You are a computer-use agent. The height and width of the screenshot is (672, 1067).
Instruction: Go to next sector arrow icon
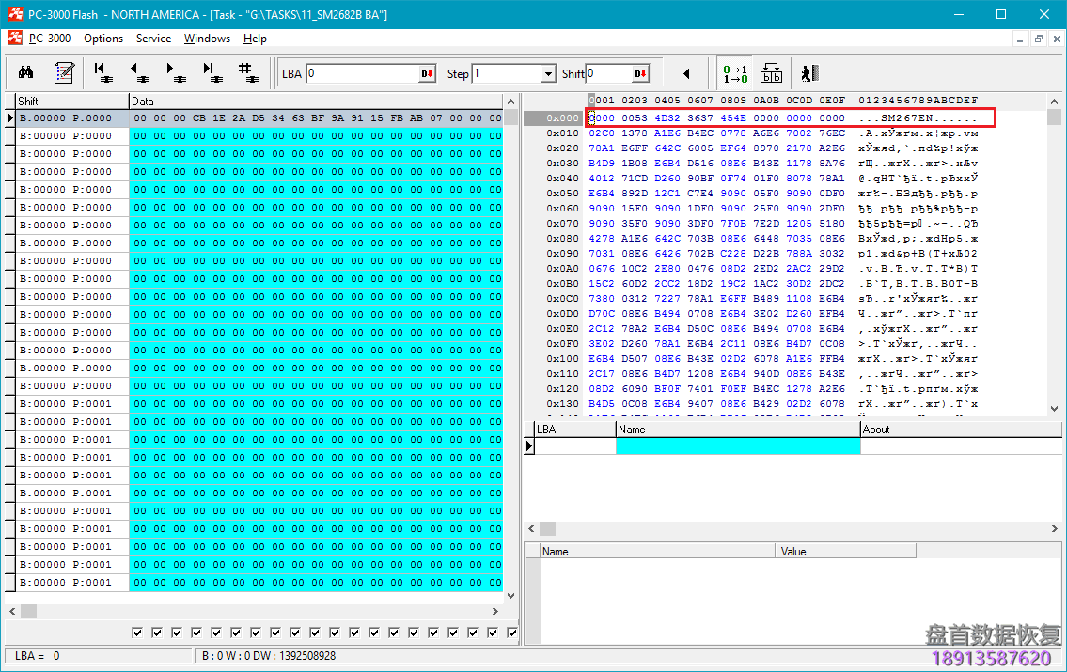click(x=175, y=73)
